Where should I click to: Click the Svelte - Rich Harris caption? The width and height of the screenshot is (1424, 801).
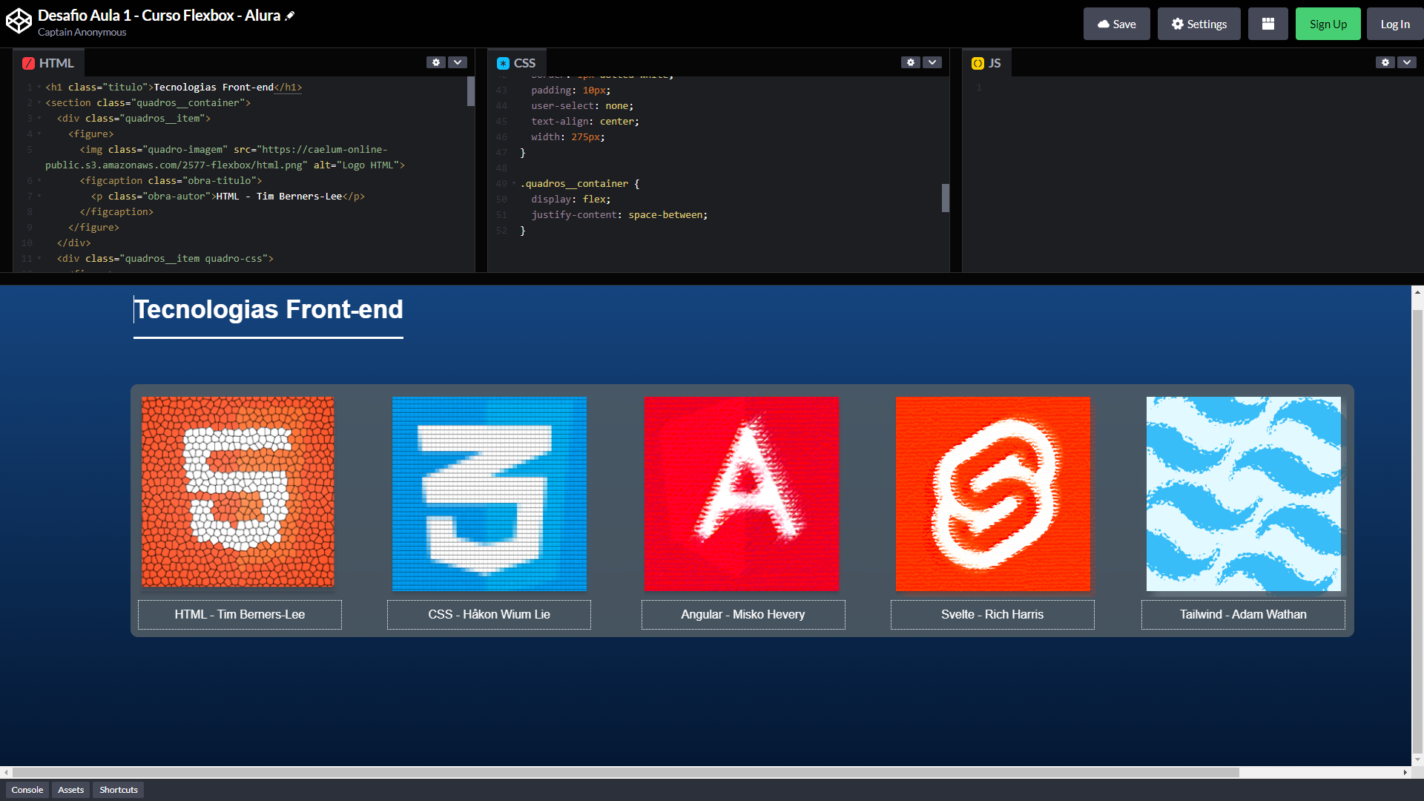[x=992, y=615]
